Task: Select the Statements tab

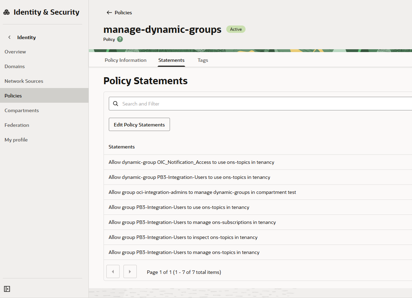Action: (171, 60)
